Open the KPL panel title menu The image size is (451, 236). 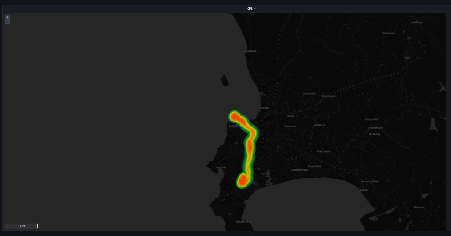point(250,9)
